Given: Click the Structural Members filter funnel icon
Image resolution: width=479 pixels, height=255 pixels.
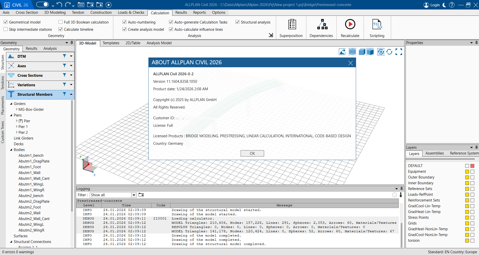Looking at the screenshot, I should pos(64,94).
